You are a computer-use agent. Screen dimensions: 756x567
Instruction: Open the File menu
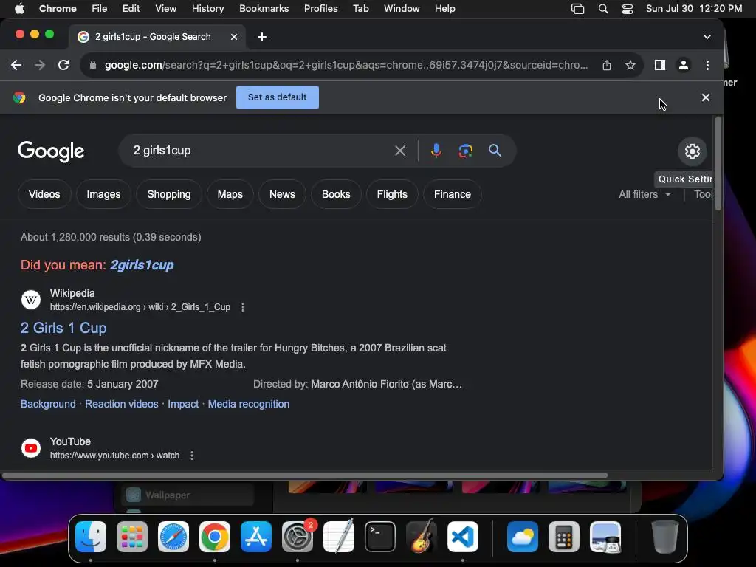(x=100, y=9)
